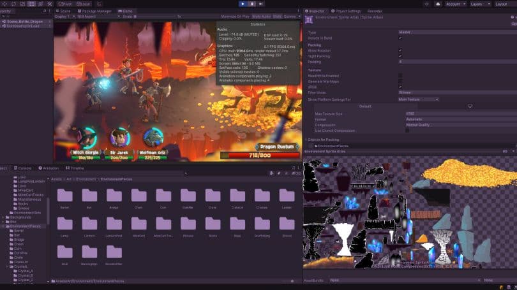Toggle Read/Write Enabled checkbox
The width and height of the screenshot is (517, 290).
[x=400, y=76]
